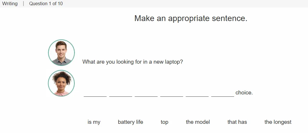The height and width of the screenshot is (133, 308).
Task: Open the Writing section label
Action: [10, 3]
